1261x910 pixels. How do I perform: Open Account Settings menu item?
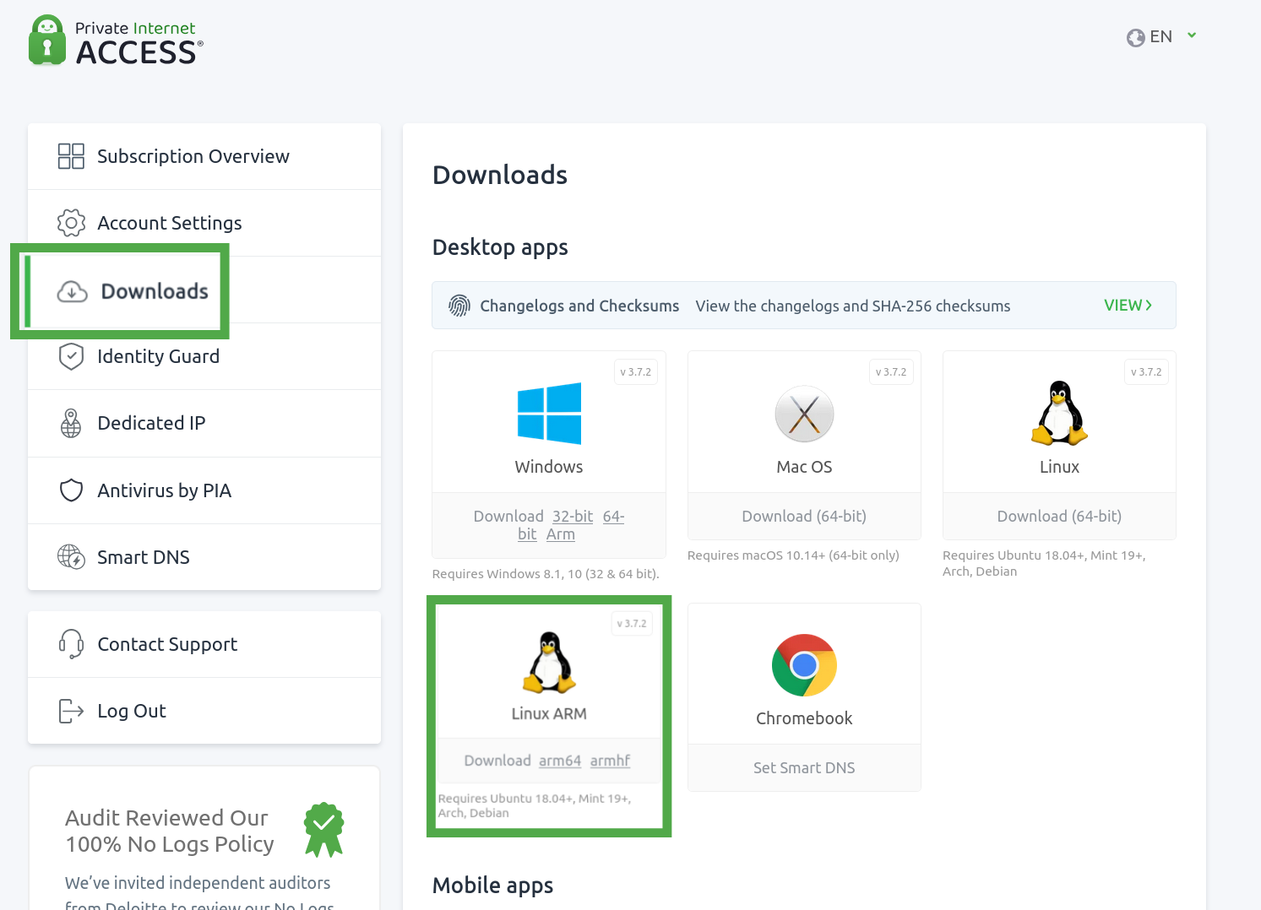tap(204, 223)
